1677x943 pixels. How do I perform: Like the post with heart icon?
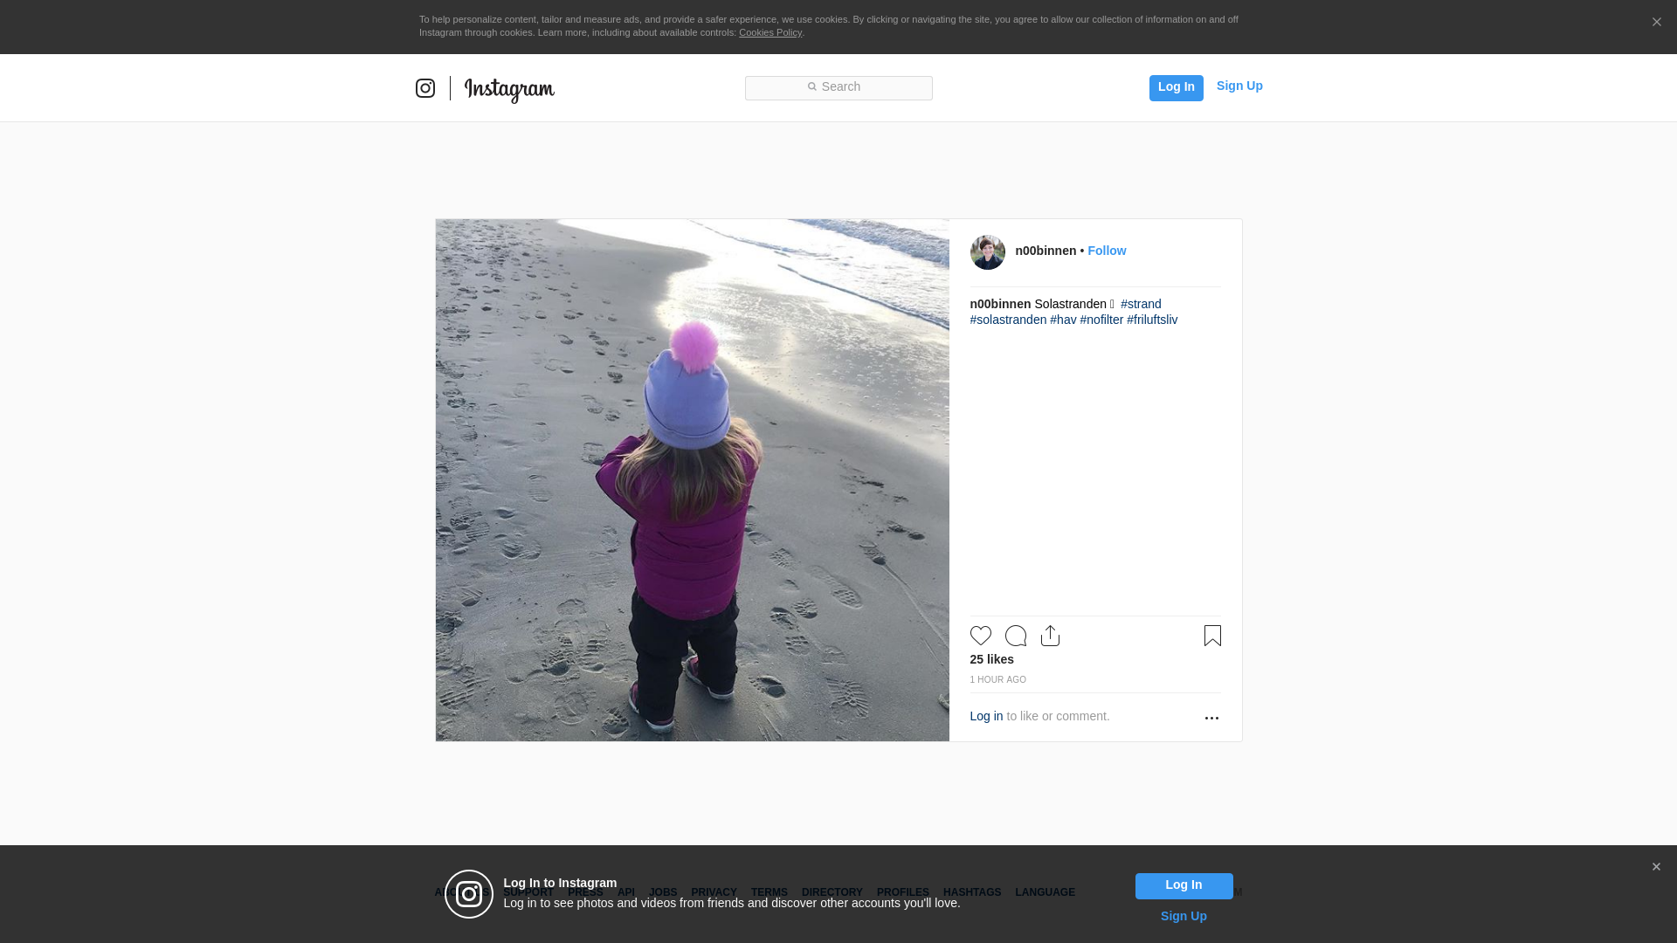tap(981, 636)
